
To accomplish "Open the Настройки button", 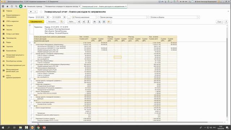I will click(x=52, y=22).
